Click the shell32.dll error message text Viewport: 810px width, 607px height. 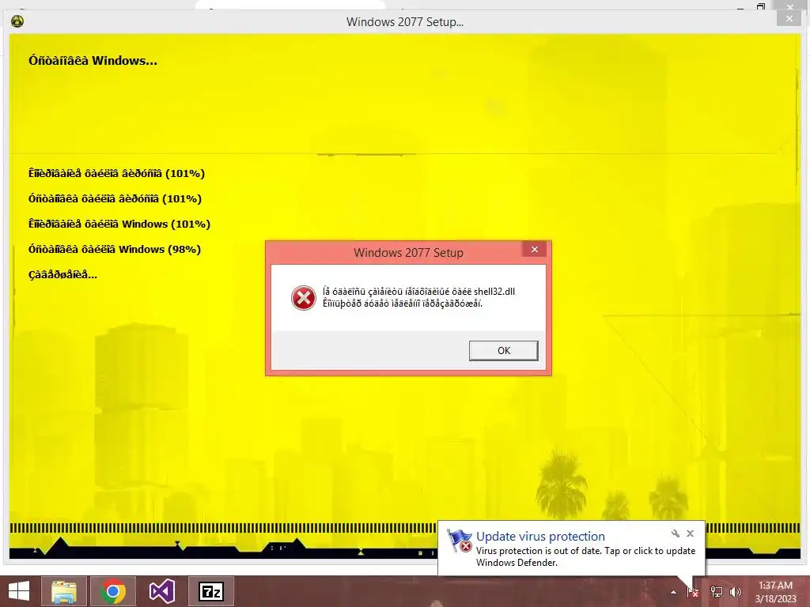click(x=418, y=297)
